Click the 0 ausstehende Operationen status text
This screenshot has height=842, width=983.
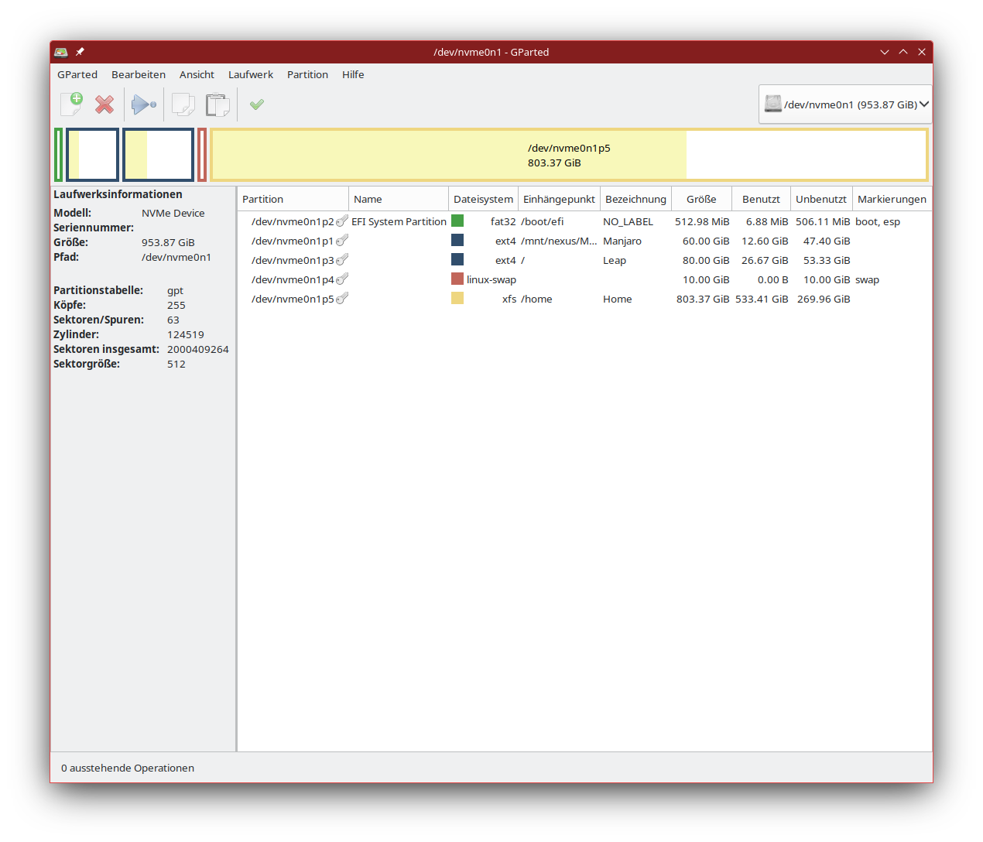point(128,768)
